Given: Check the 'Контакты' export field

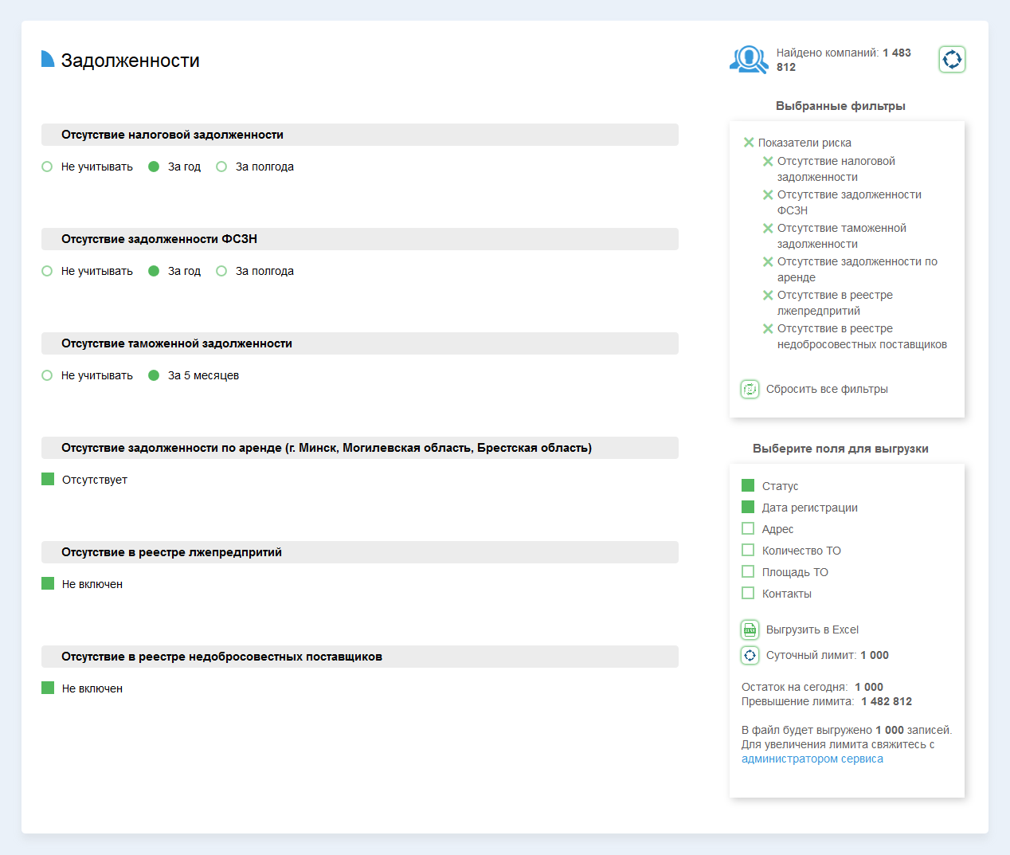Looking at the screenshot, I should point(748,593).
